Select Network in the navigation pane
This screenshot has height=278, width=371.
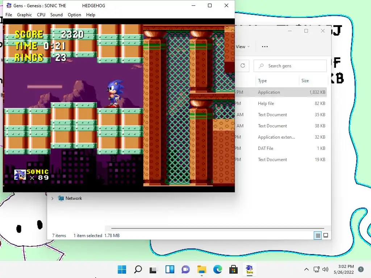click(74, 198)
